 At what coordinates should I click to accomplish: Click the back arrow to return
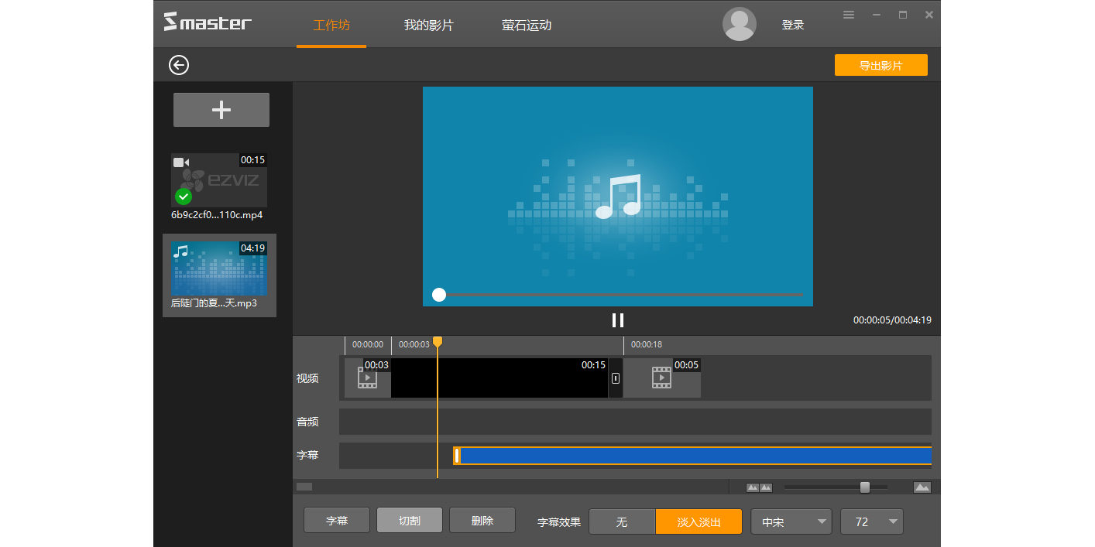pyautogui.click(x=178, y=65)
